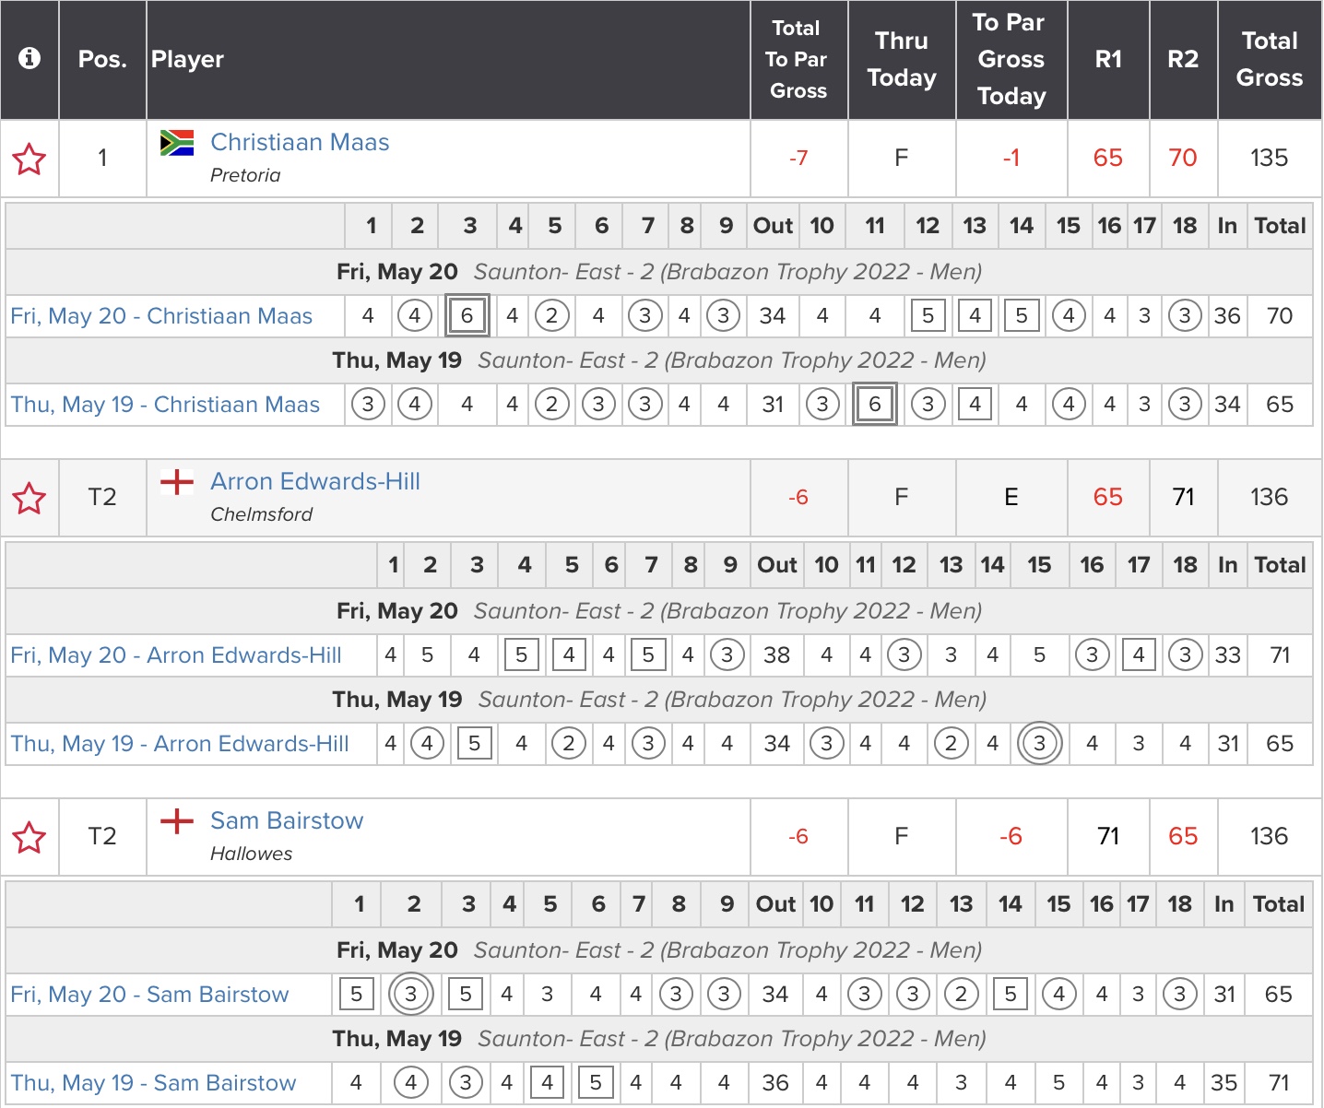Click England flag beside Arron Edwards-Hill

pos(177,482)
